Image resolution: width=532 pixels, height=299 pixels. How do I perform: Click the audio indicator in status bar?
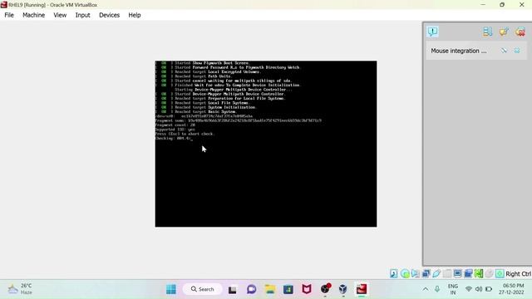[x=416, y=273]
